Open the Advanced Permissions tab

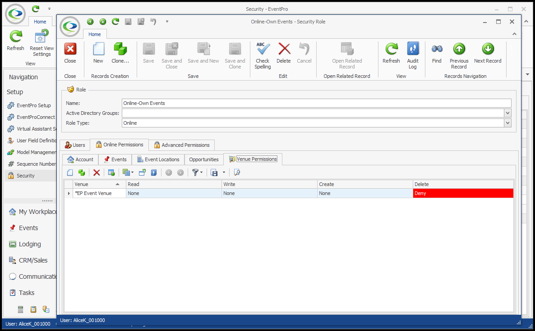[x=182, y=145]
